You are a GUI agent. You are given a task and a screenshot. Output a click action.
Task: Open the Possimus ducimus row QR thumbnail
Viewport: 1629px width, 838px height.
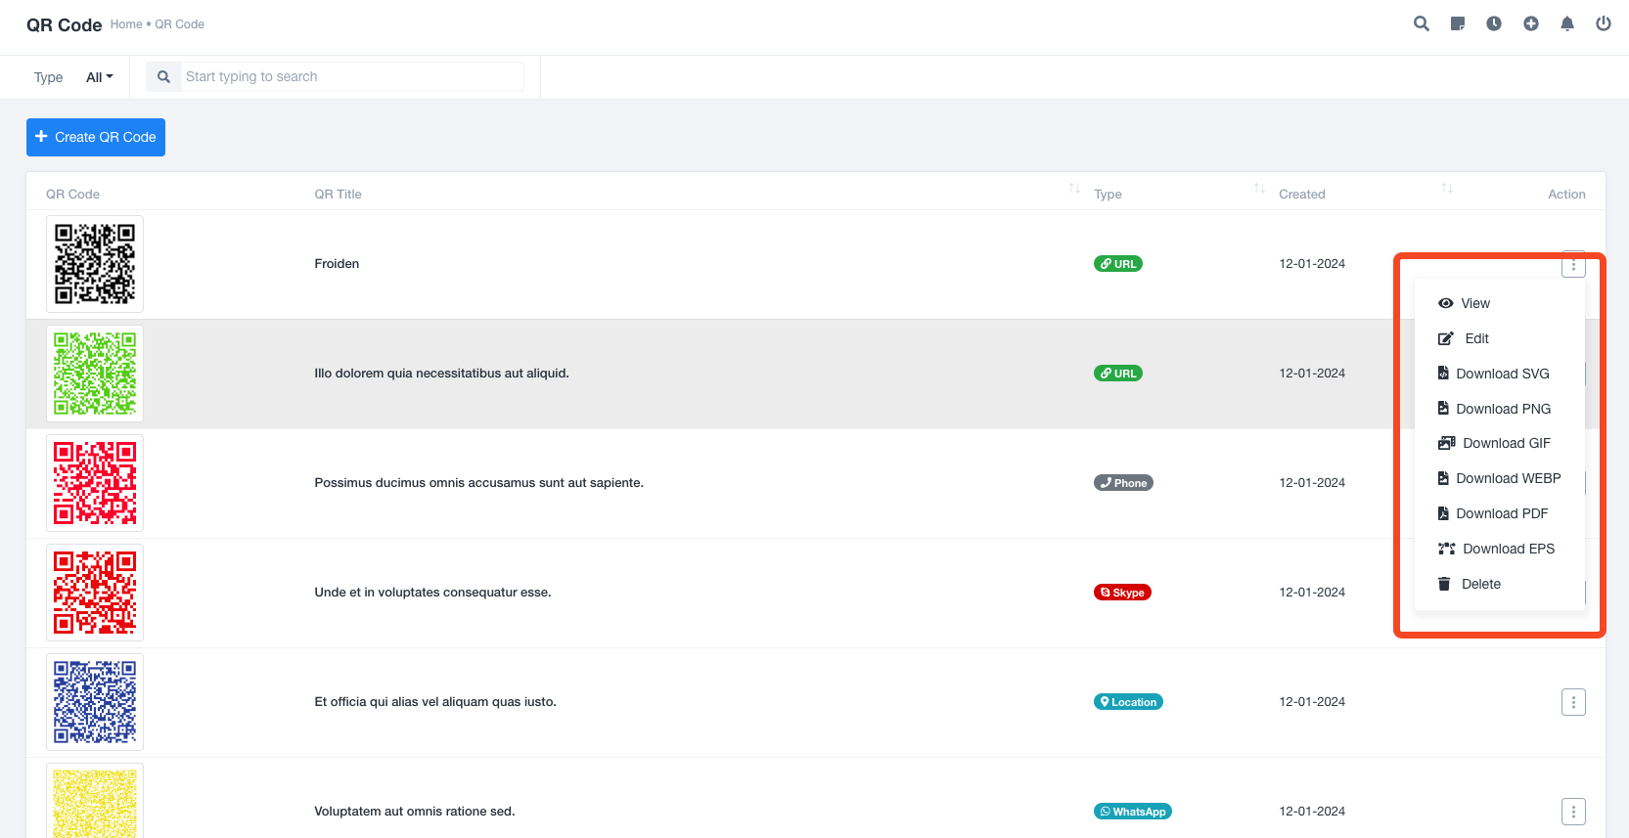(x=95, y=483)
